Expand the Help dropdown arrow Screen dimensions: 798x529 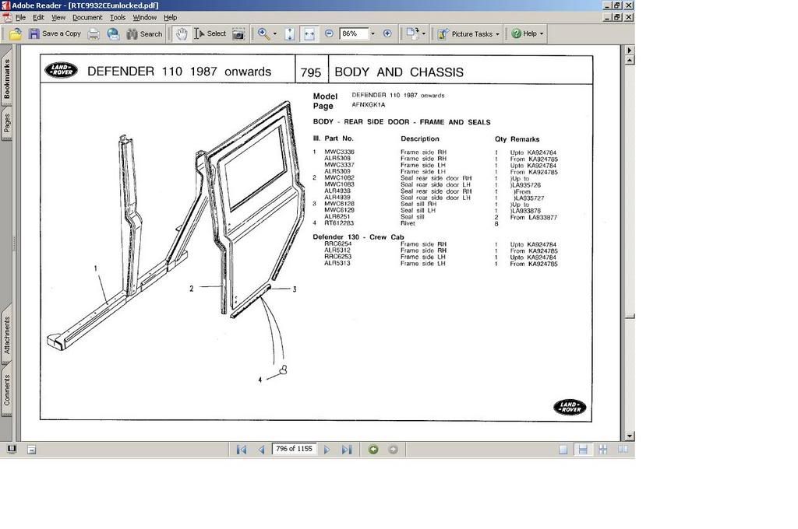pyautogui.click(x=542, y=34)
